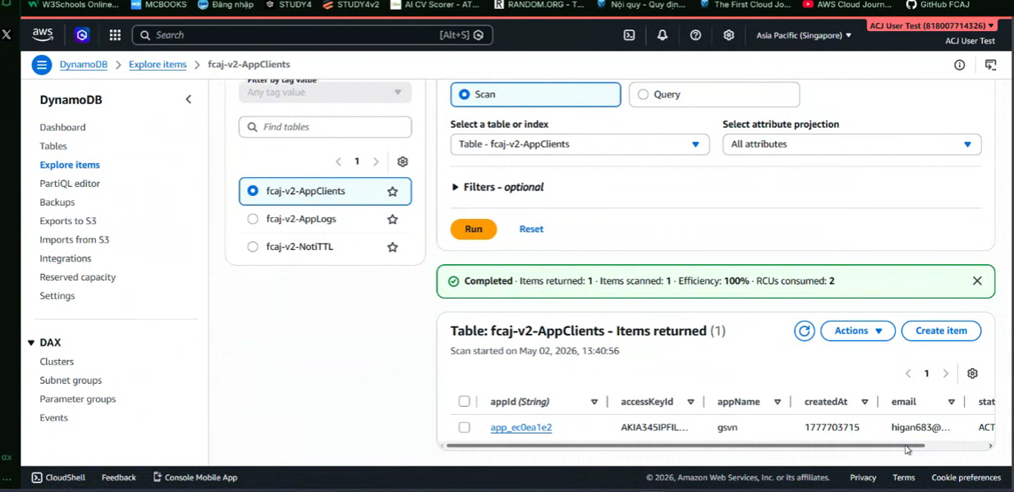Open the services grid menu icon
The width and height of the screenshot is (1014, 492).
tap(115, 35)
